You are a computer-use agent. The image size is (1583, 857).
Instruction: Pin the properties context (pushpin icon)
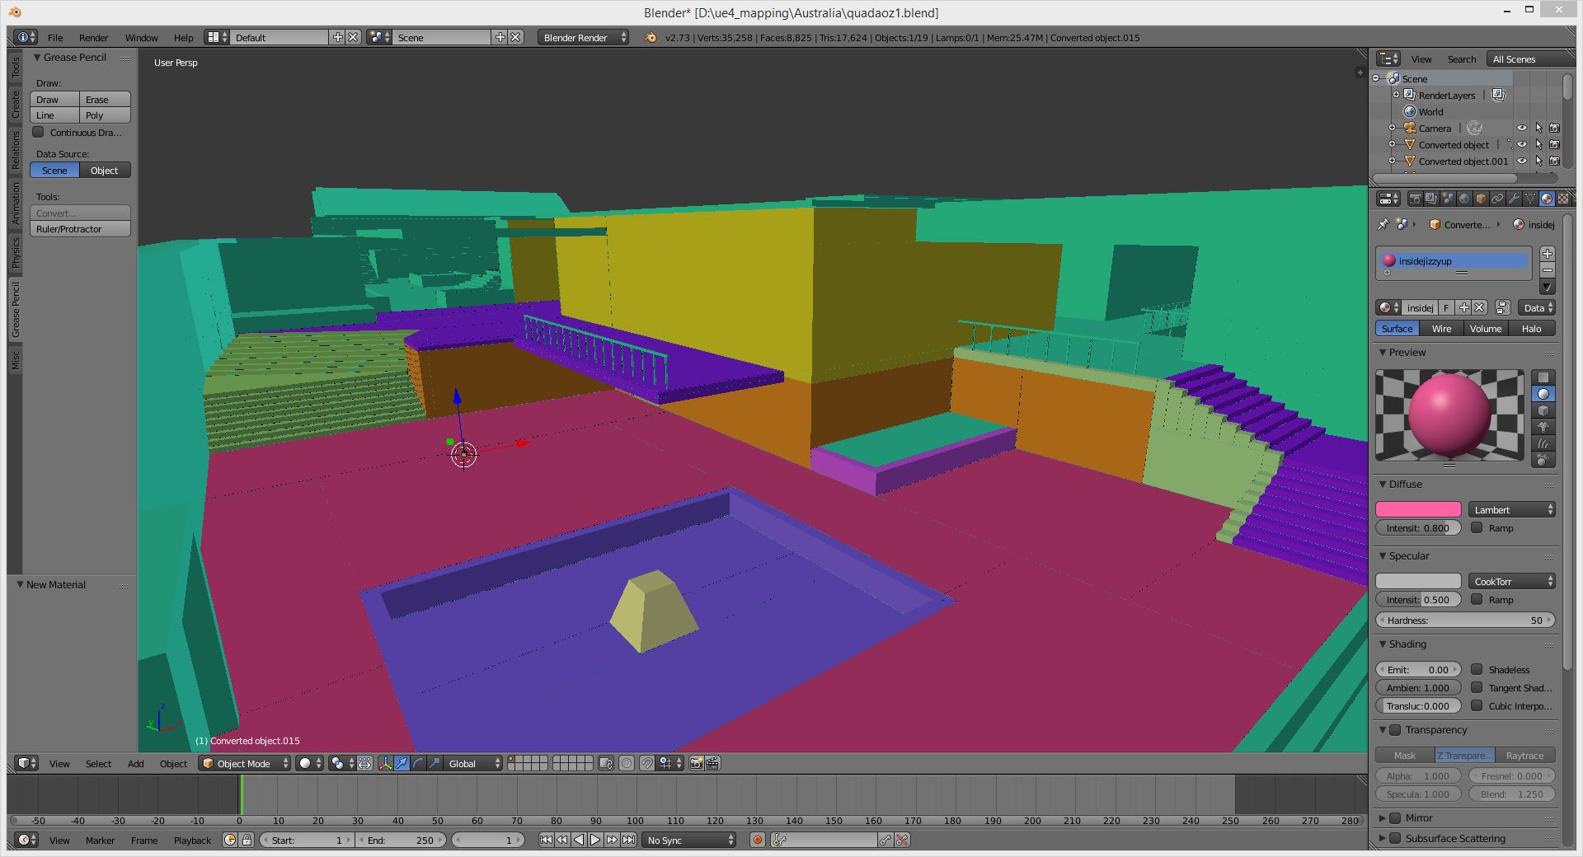[1383, 224]
